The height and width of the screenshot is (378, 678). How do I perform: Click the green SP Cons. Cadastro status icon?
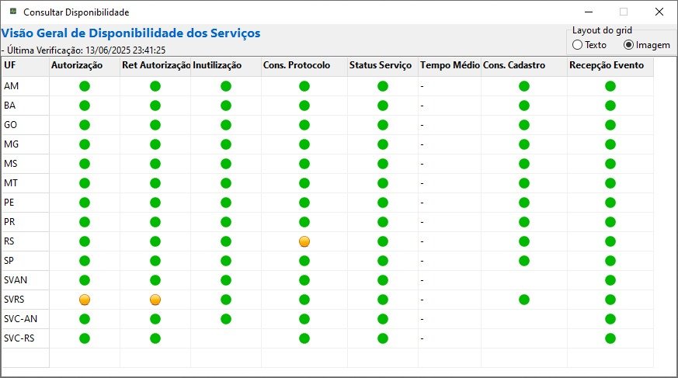coord(524,261)
